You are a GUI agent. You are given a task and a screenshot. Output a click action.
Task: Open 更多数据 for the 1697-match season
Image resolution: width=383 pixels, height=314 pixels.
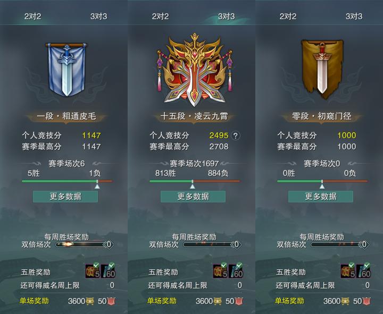(193, 197)
